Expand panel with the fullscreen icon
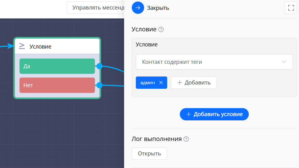Screen dimensions: 299x168 click(x=291, y=8)
